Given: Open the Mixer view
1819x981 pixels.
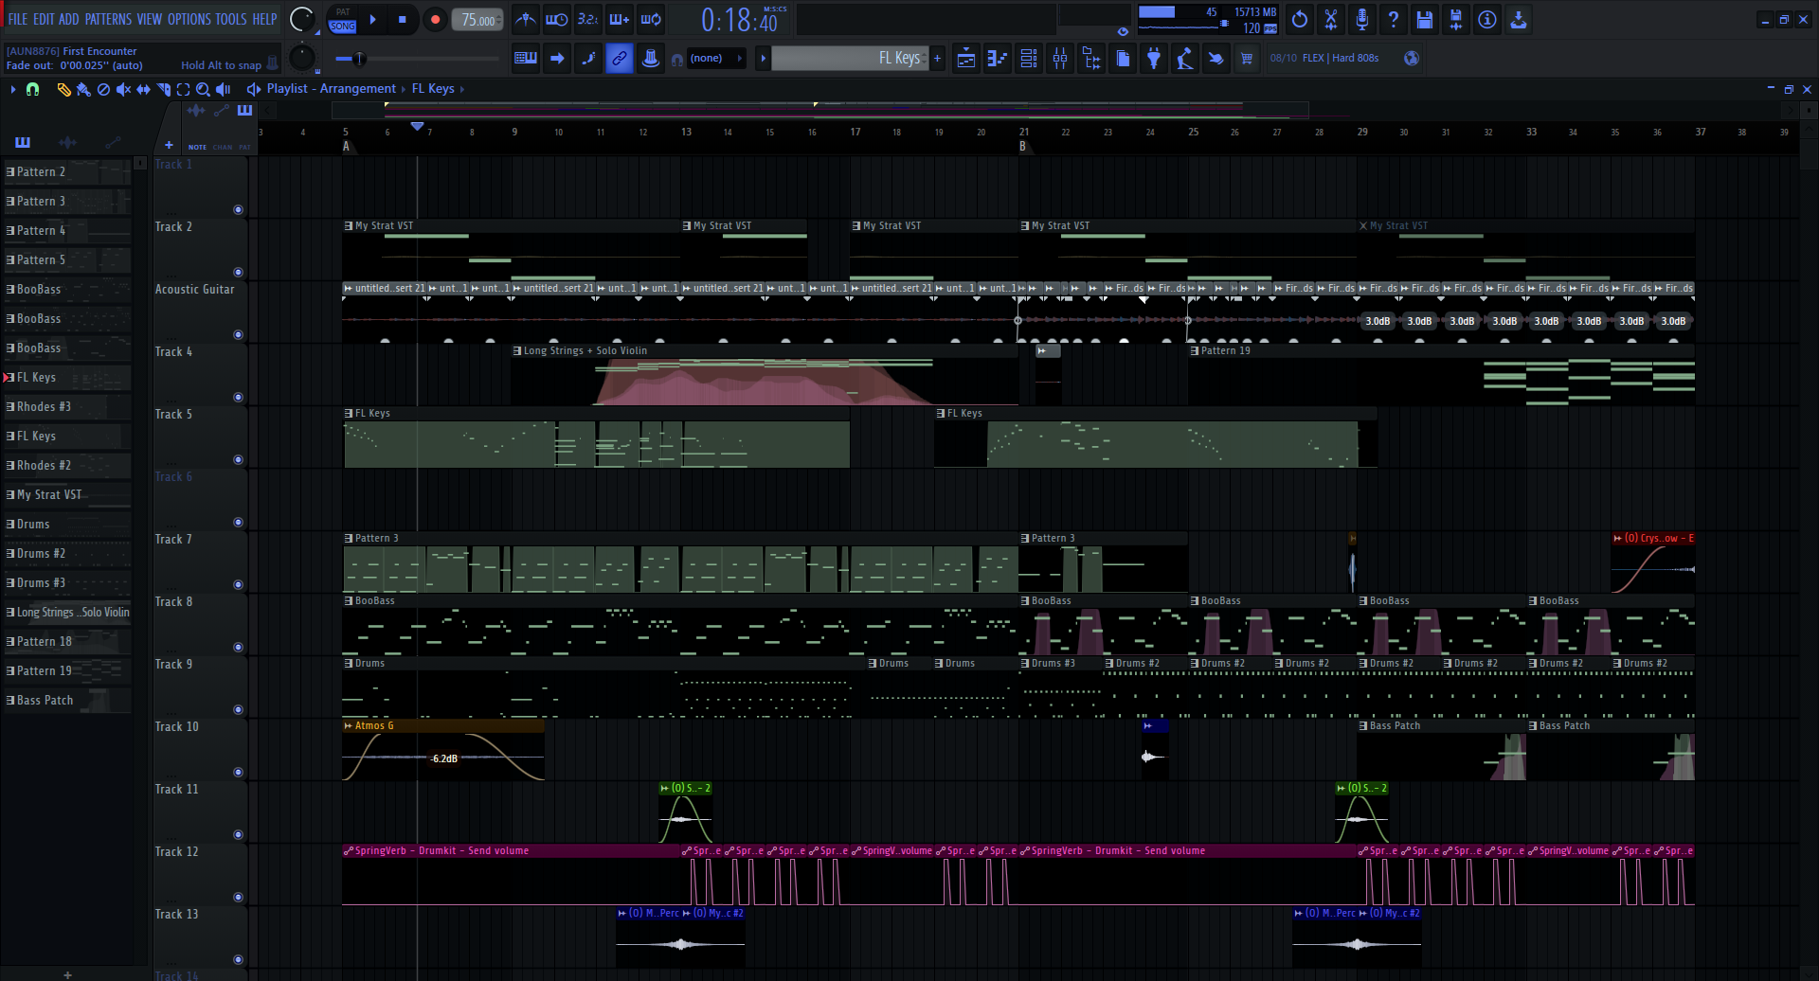Looking at the screenshot, I should click(1060, 59).
